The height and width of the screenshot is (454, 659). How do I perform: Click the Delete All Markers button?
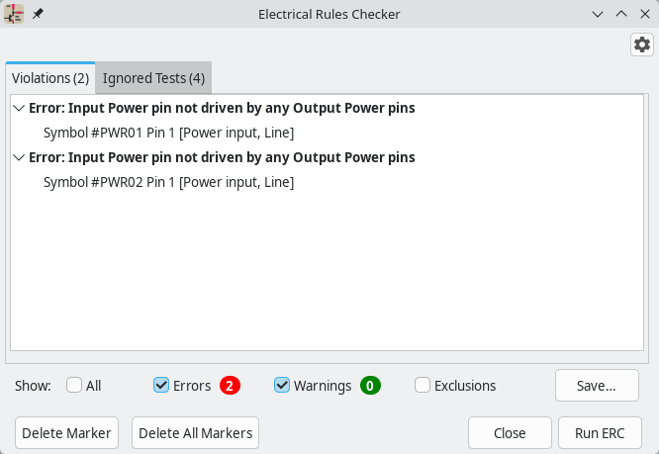click(196, 433)
